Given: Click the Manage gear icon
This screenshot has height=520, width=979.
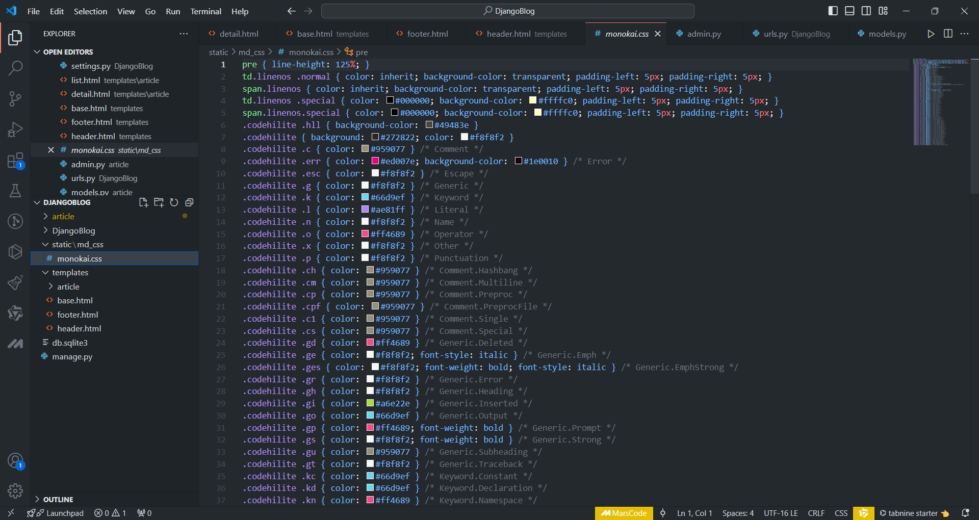Looking at the screenshot, I should 15,490.
